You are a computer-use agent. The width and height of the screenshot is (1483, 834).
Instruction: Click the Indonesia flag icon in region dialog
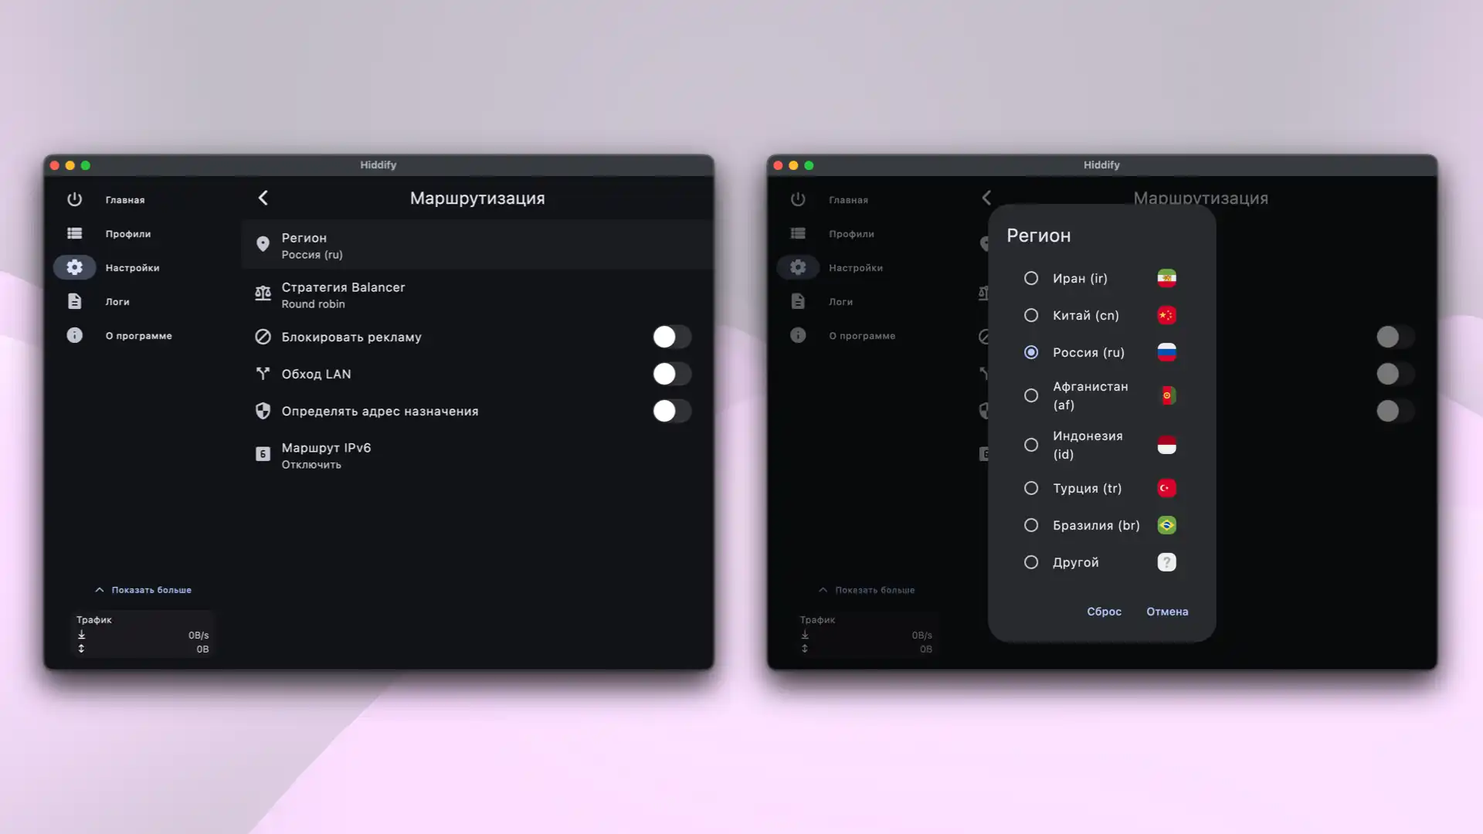point(1166,445)
